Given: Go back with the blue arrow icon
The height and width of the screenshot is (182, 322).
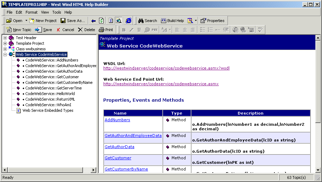Looking at the screenshot, I should tap(93, 21).
